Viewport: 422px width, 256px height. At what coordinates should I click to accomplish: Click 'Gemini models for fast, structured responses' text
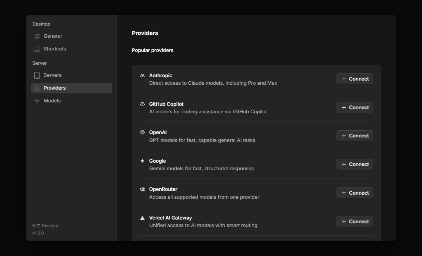click(202, 169)
